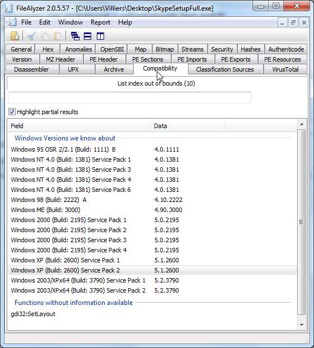Open the Window menu

point(71,22)
